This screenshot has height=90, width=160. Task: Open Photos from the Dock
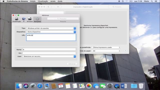(89, 86)
